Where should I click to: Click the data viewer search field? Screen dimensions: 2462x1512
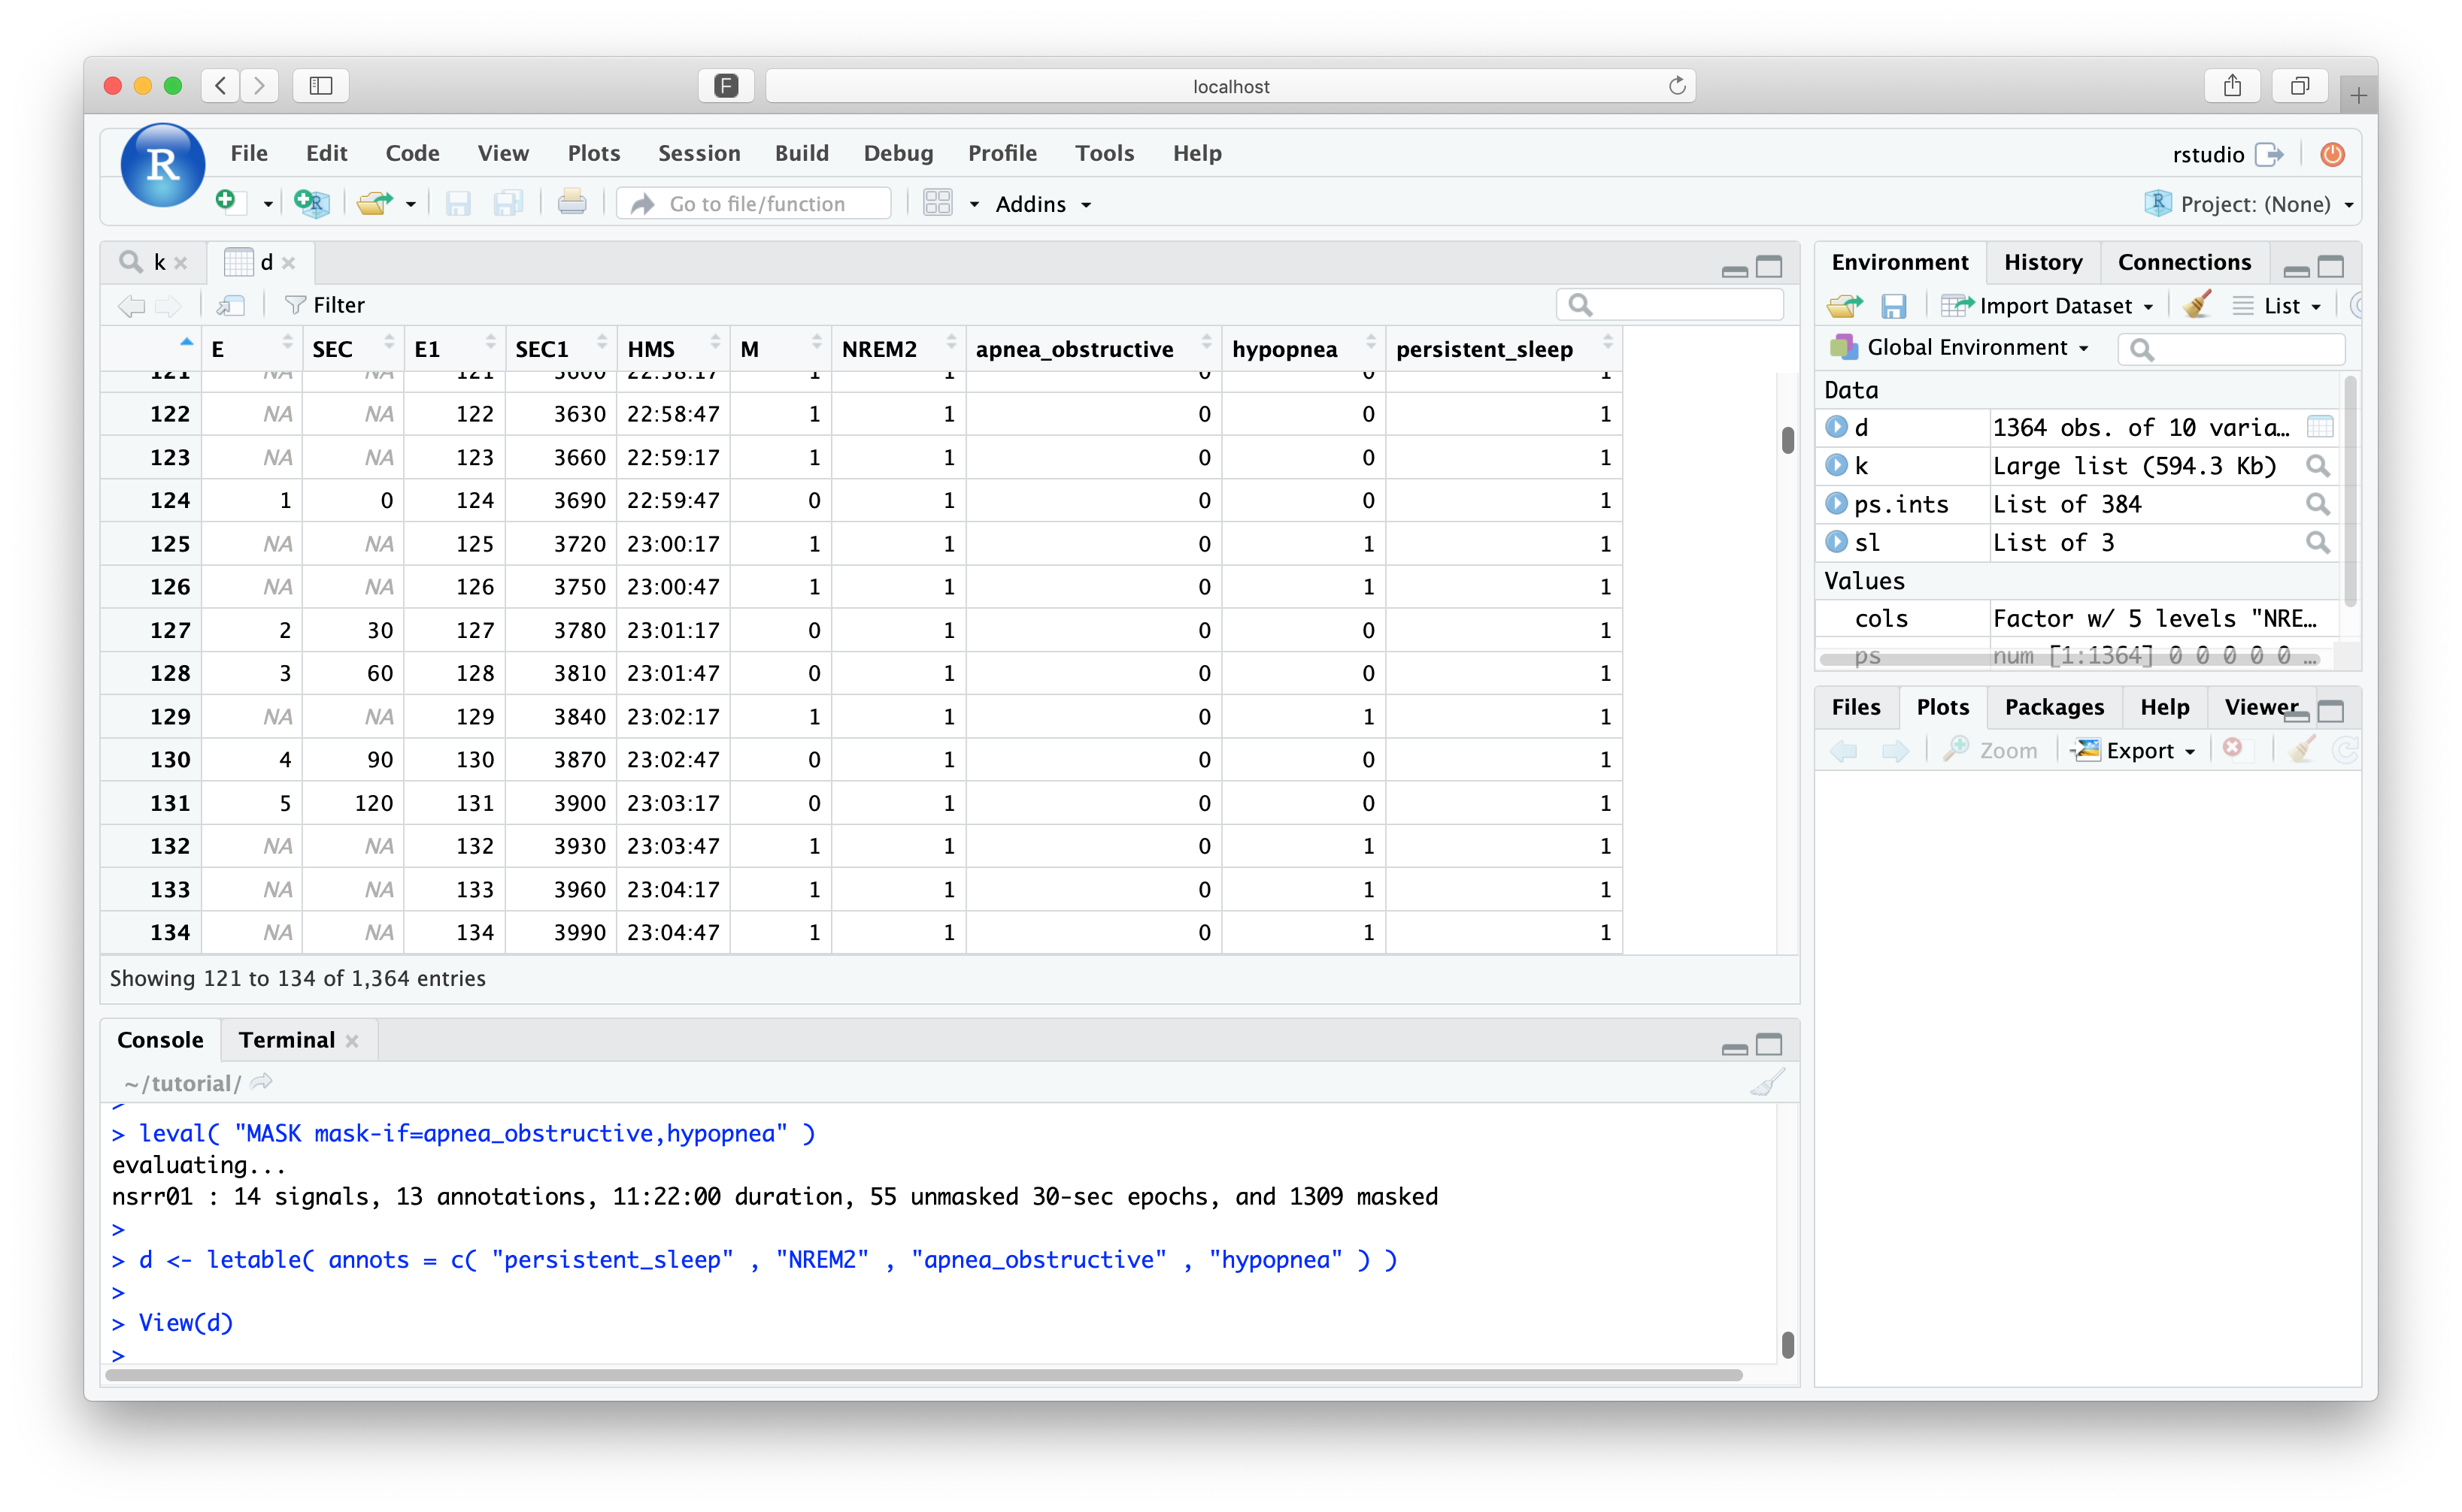[x=1681, y=304]
